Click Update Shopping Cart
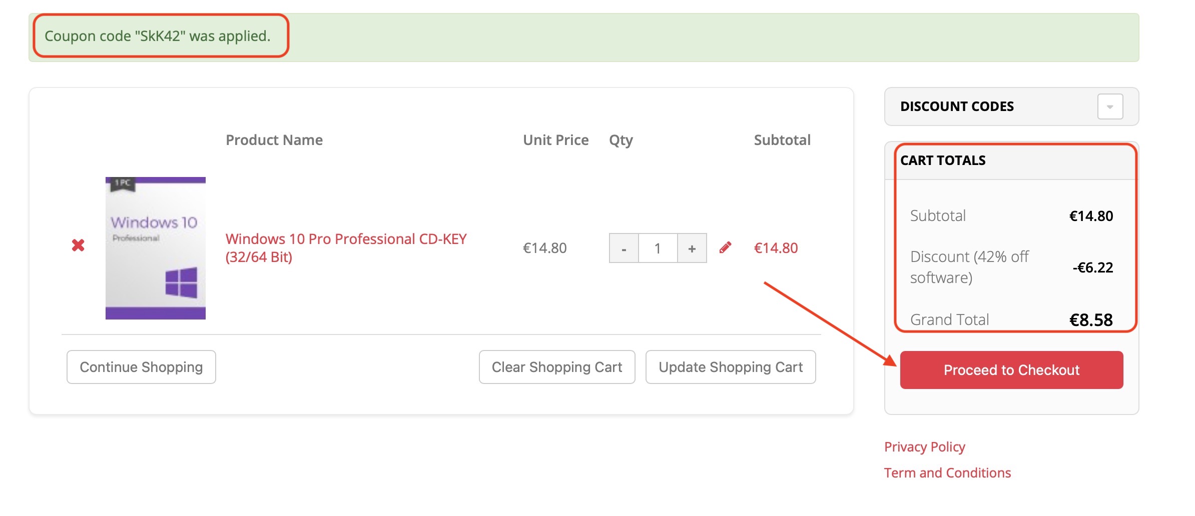The width and height of the screenshot is (1195, 516). [730, 367]
